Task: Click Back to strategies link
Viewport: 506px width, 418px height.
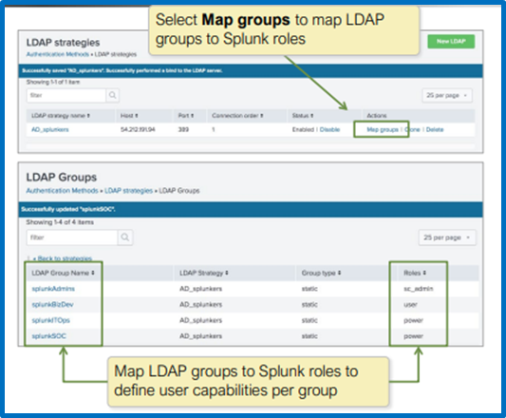Action: coord(63,258)
